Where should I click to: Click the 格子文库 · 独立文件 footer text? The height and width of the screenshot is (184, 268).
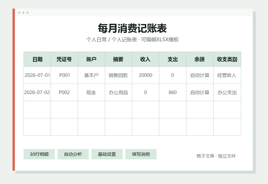[216, 156]
